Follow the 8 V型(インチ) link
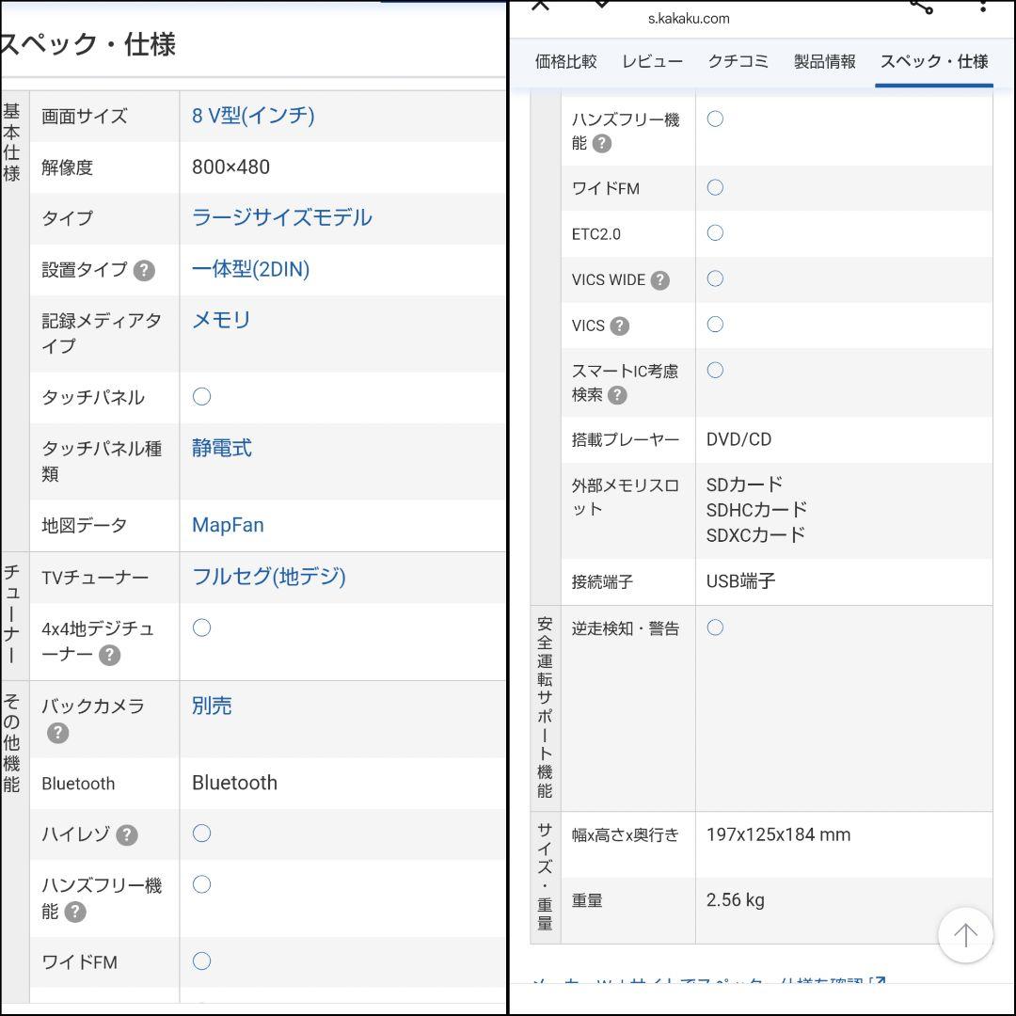The image size is (1016, 1016). [253, 116]
